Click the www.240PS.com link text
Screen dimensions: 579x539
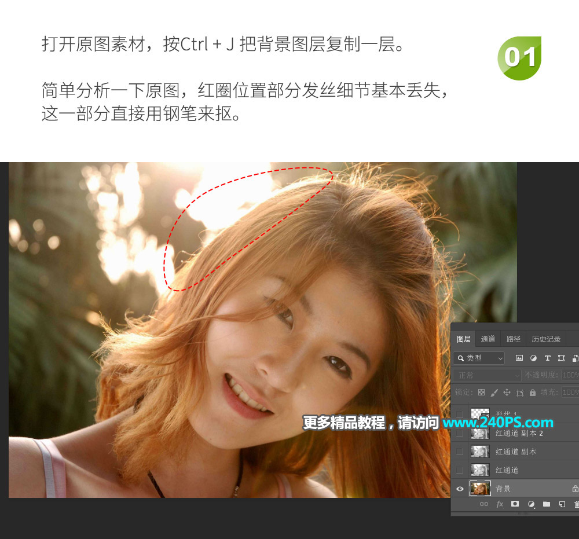(x=497, y=423)
